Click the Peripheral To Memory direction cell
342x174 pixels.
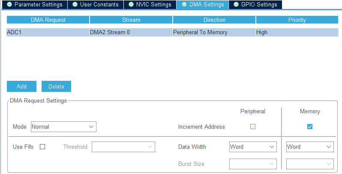[214, 32]
